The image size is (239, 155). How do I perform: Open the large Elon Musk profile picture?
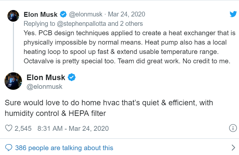tap(13, 81)
